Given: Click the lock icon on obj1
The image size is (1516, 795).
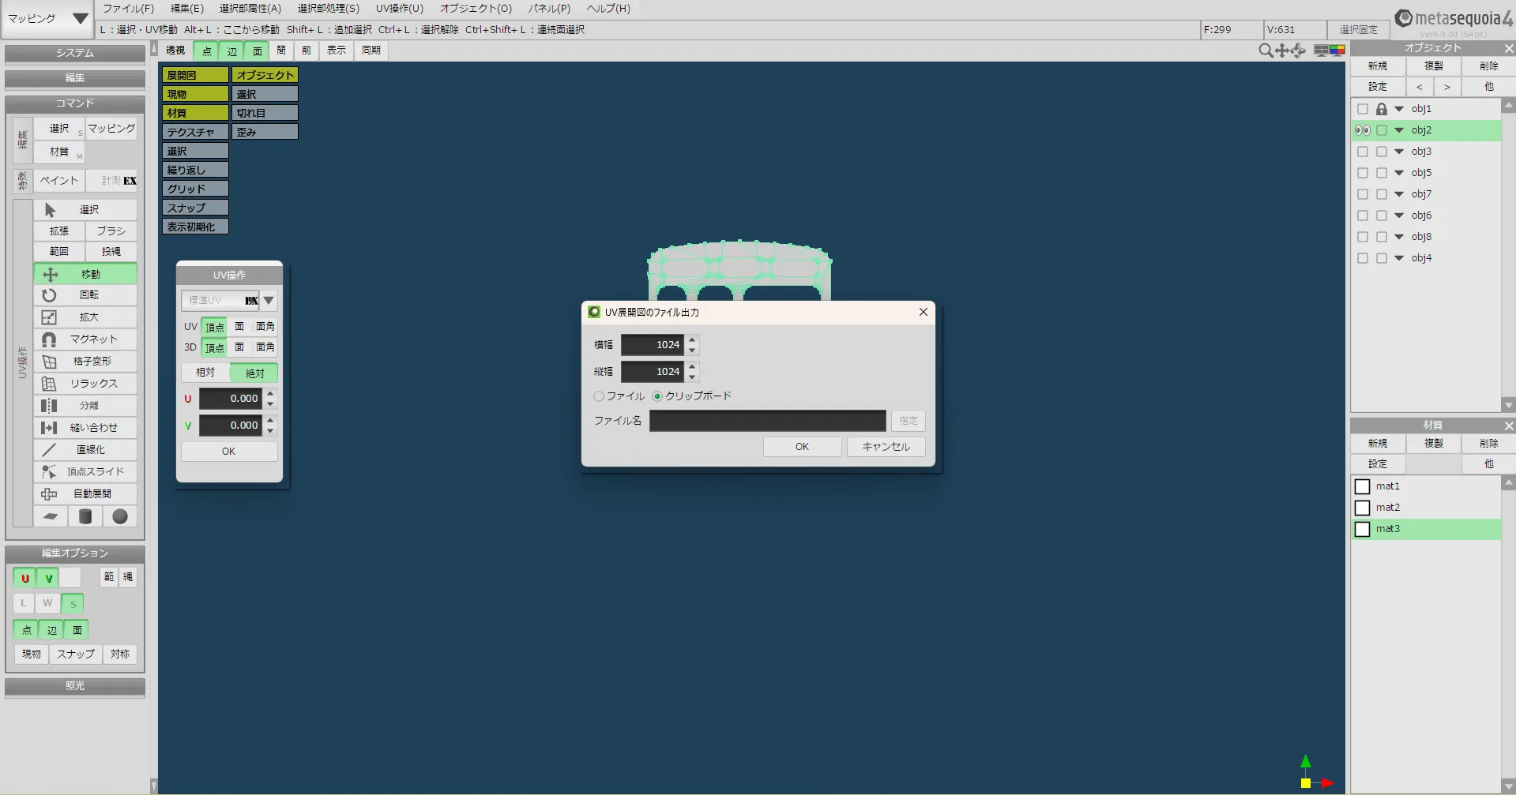Looking at the screenshot, I should pyautogui.click(x=1381, y=109).
